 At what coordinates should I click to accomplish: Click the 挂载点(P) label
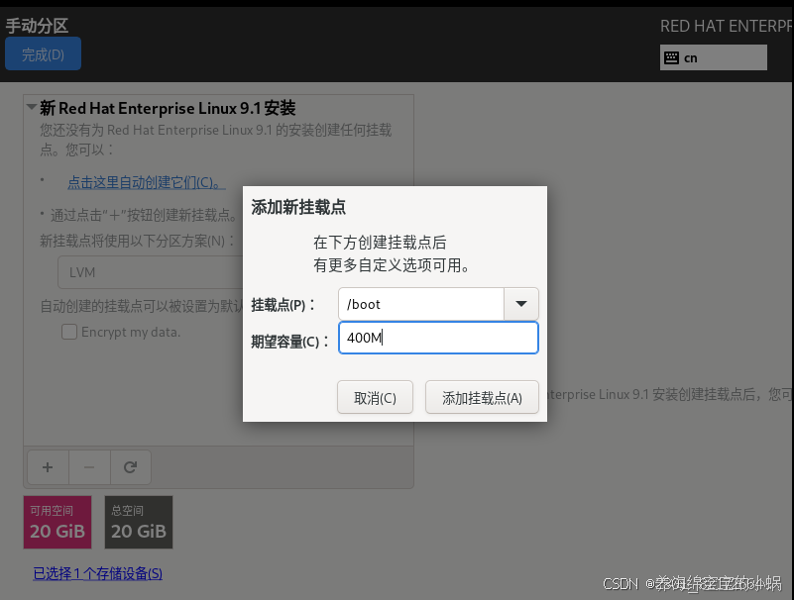[284, 305]
